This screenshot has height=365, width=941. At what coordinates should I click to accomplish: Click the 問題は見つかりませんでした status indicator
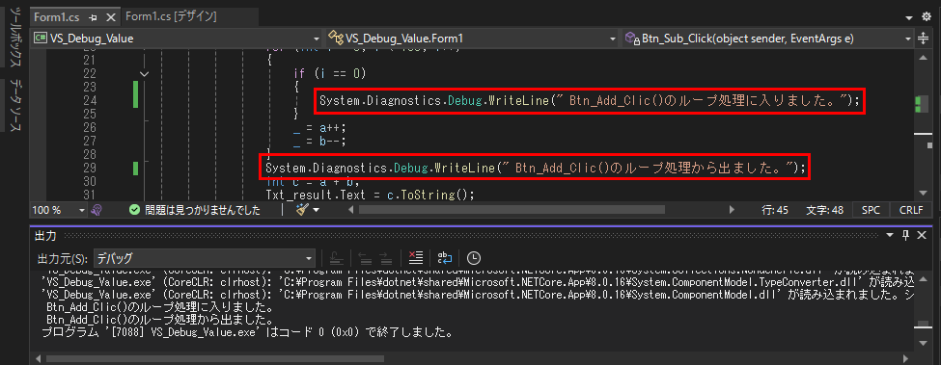point(195,210)
